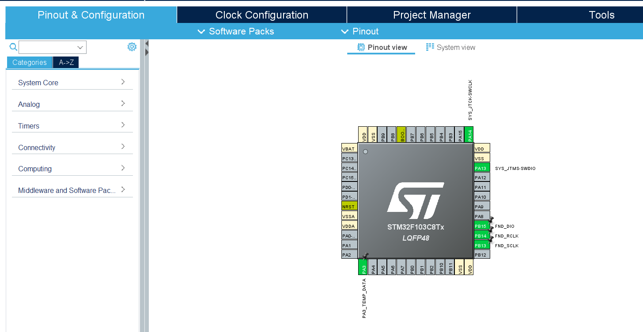Image resolution: width=643 pixels, height=332 pixels.
Task: Click pin PA13 on the chip
Action: point(482,168)
